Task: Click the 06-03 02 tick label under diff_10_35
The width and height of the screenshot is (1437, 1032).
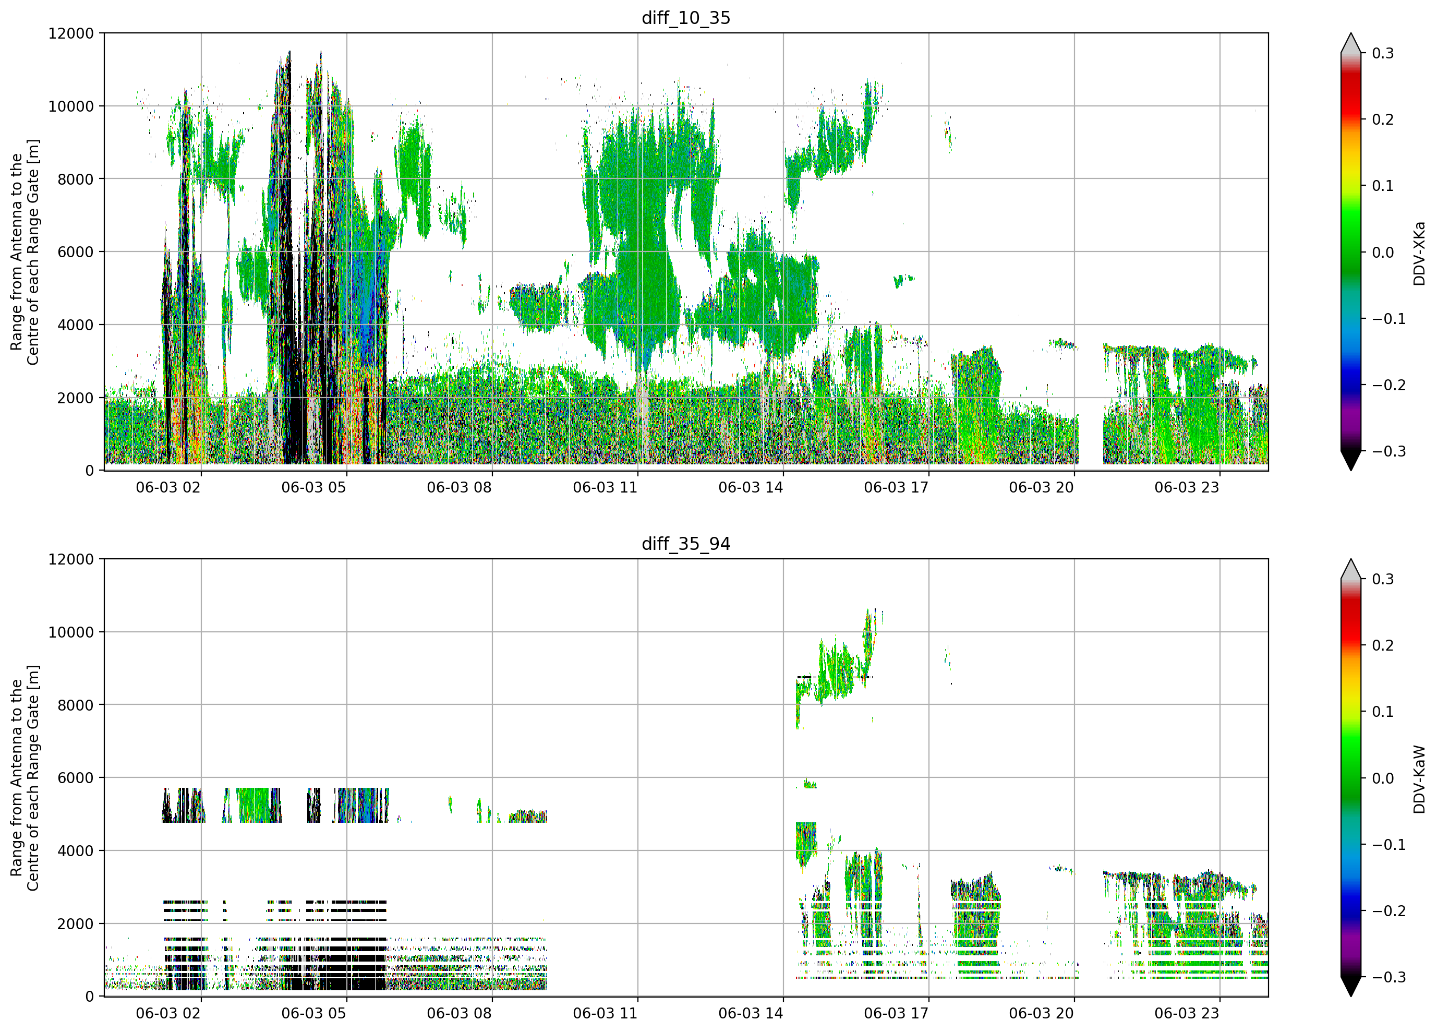Action: coord(168,487)
